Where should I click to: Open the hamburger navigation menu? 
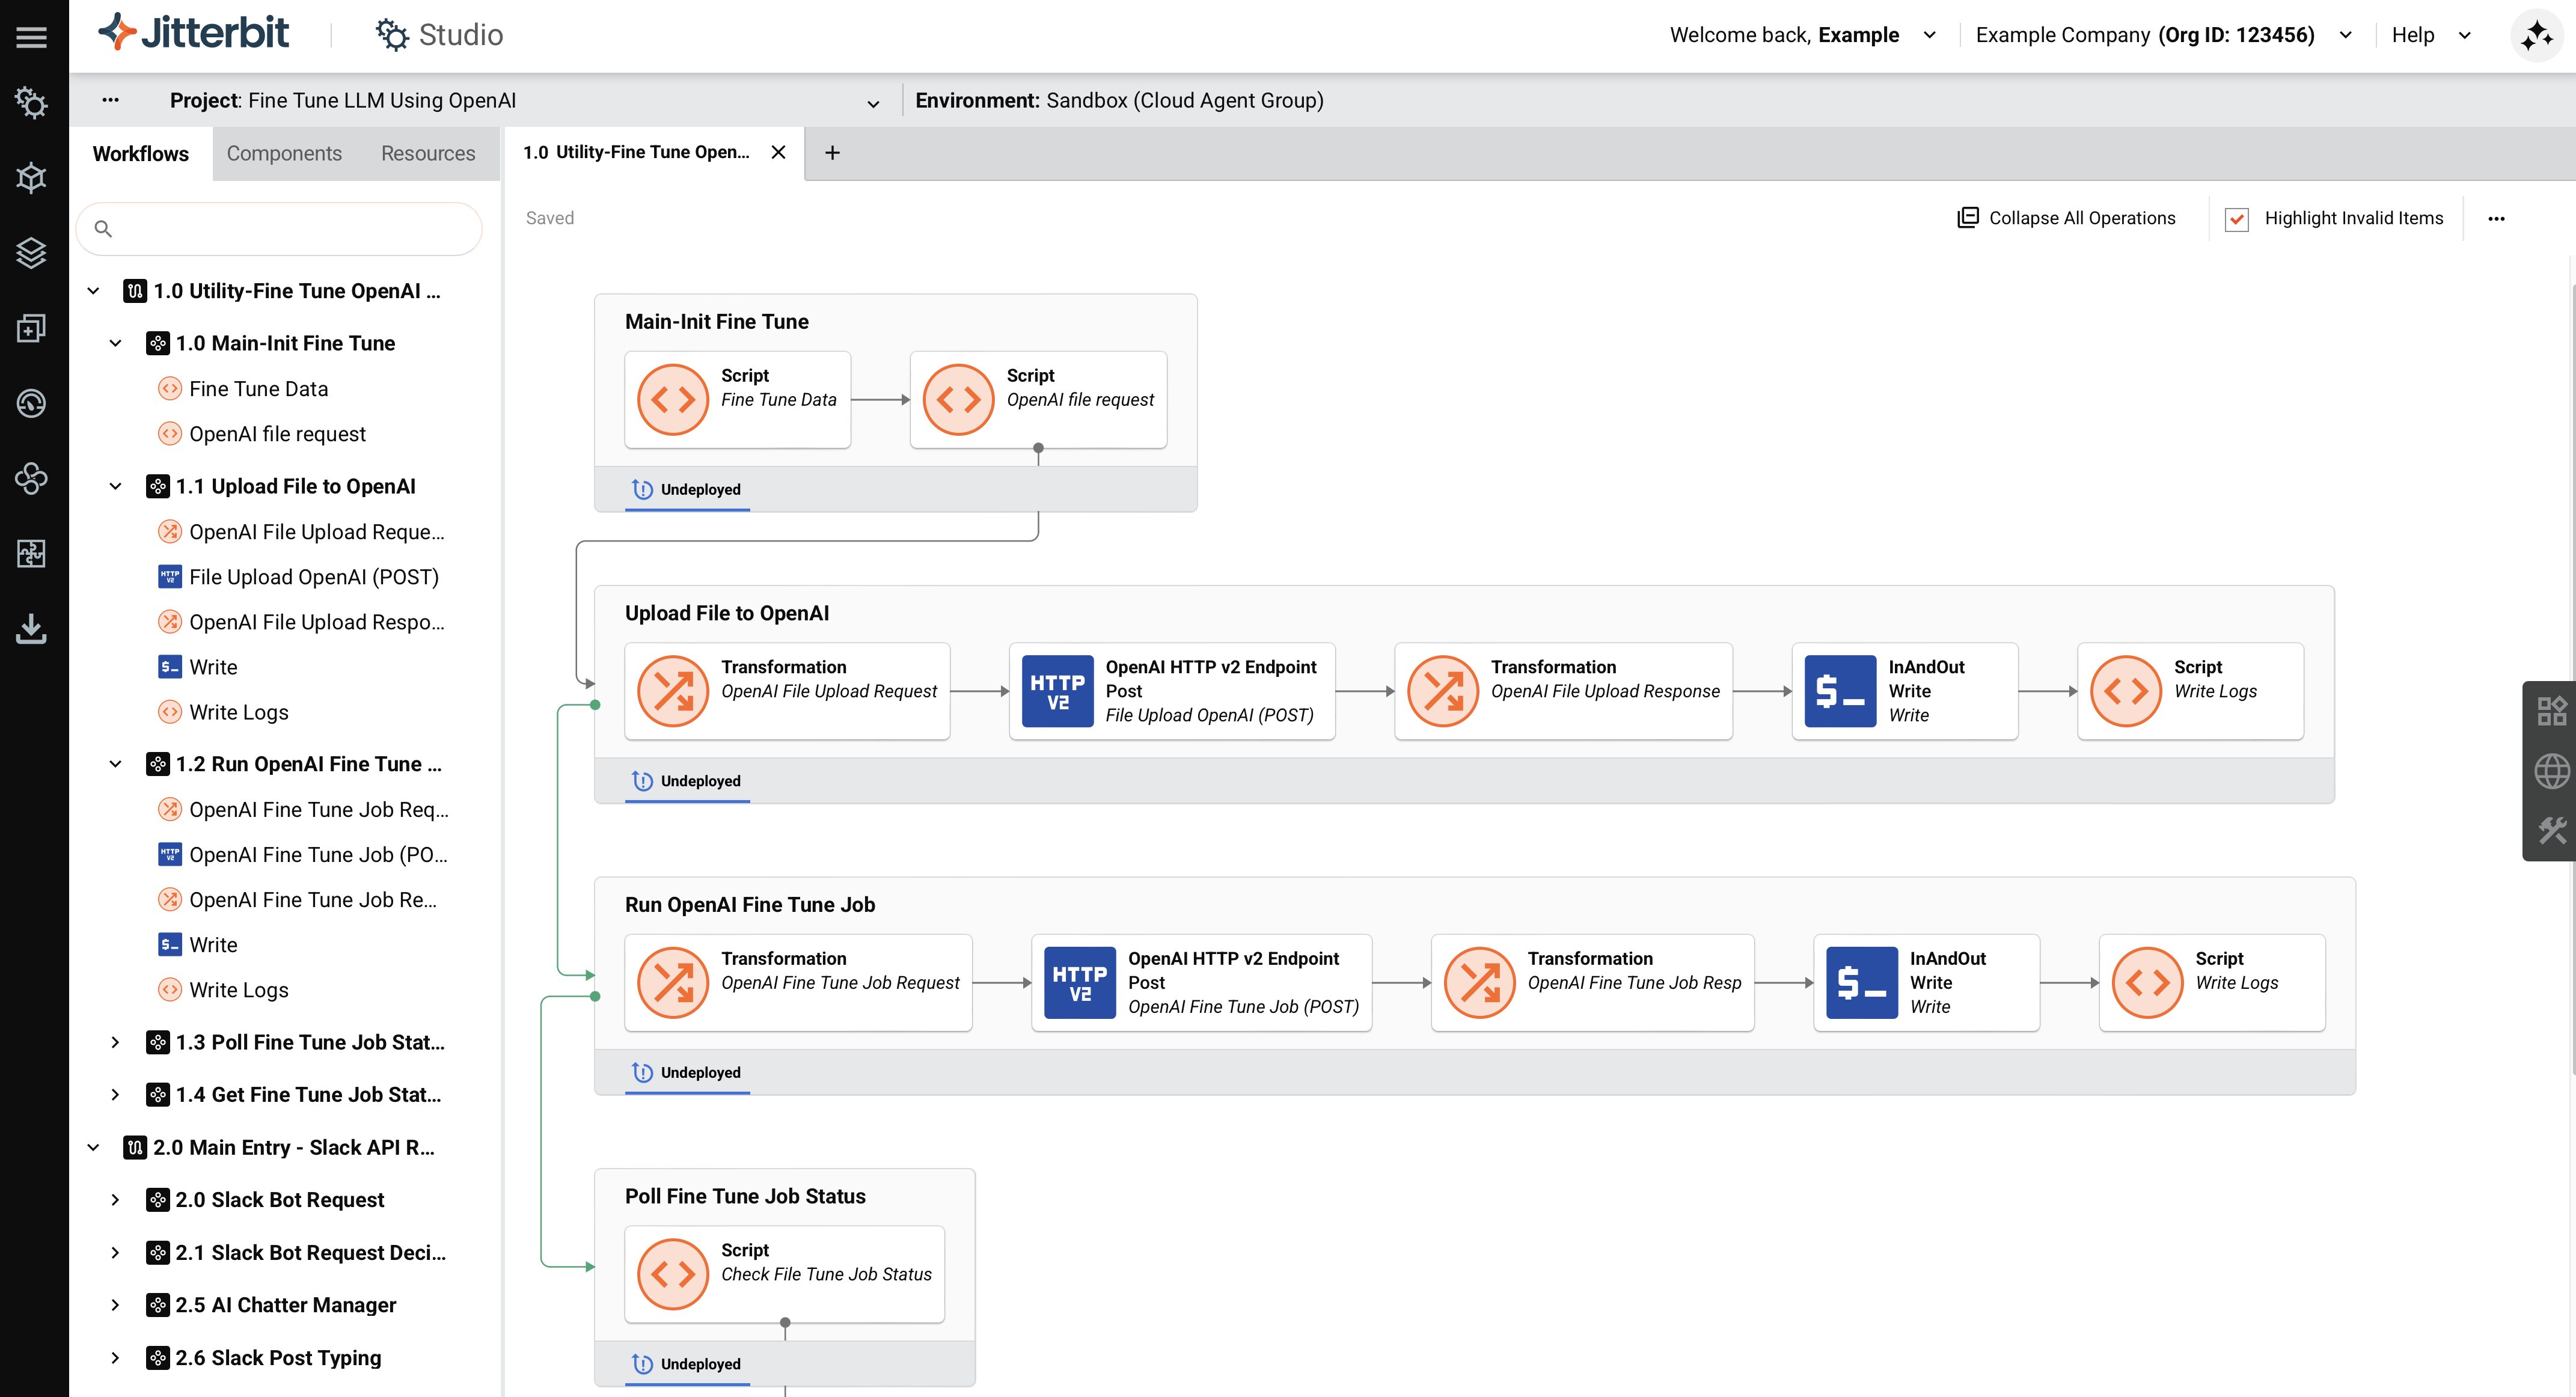point(31,37)
